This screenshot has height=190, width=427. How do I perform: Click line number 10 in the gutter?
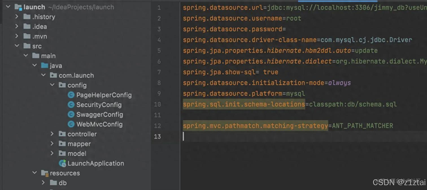click(x=157, y=104)
